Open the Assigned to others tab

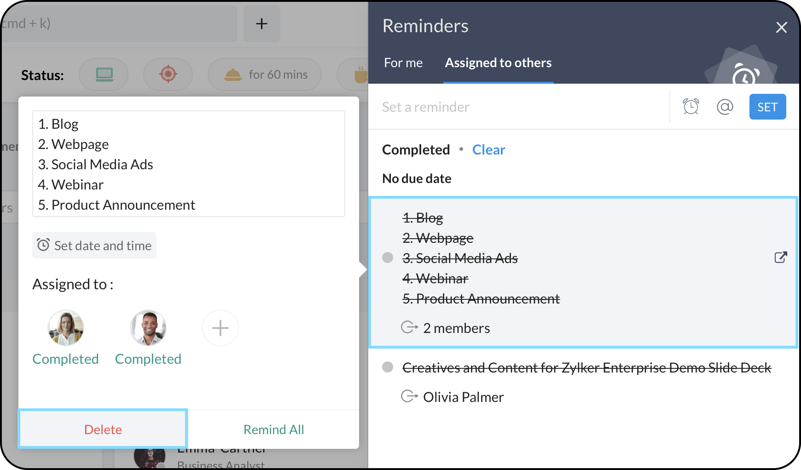pyautogui.click(x=498, y=63)
